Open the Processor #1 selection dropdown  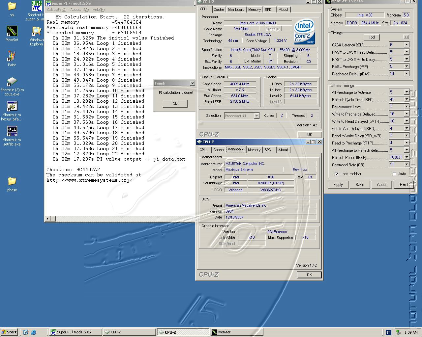tap(256, 116)
